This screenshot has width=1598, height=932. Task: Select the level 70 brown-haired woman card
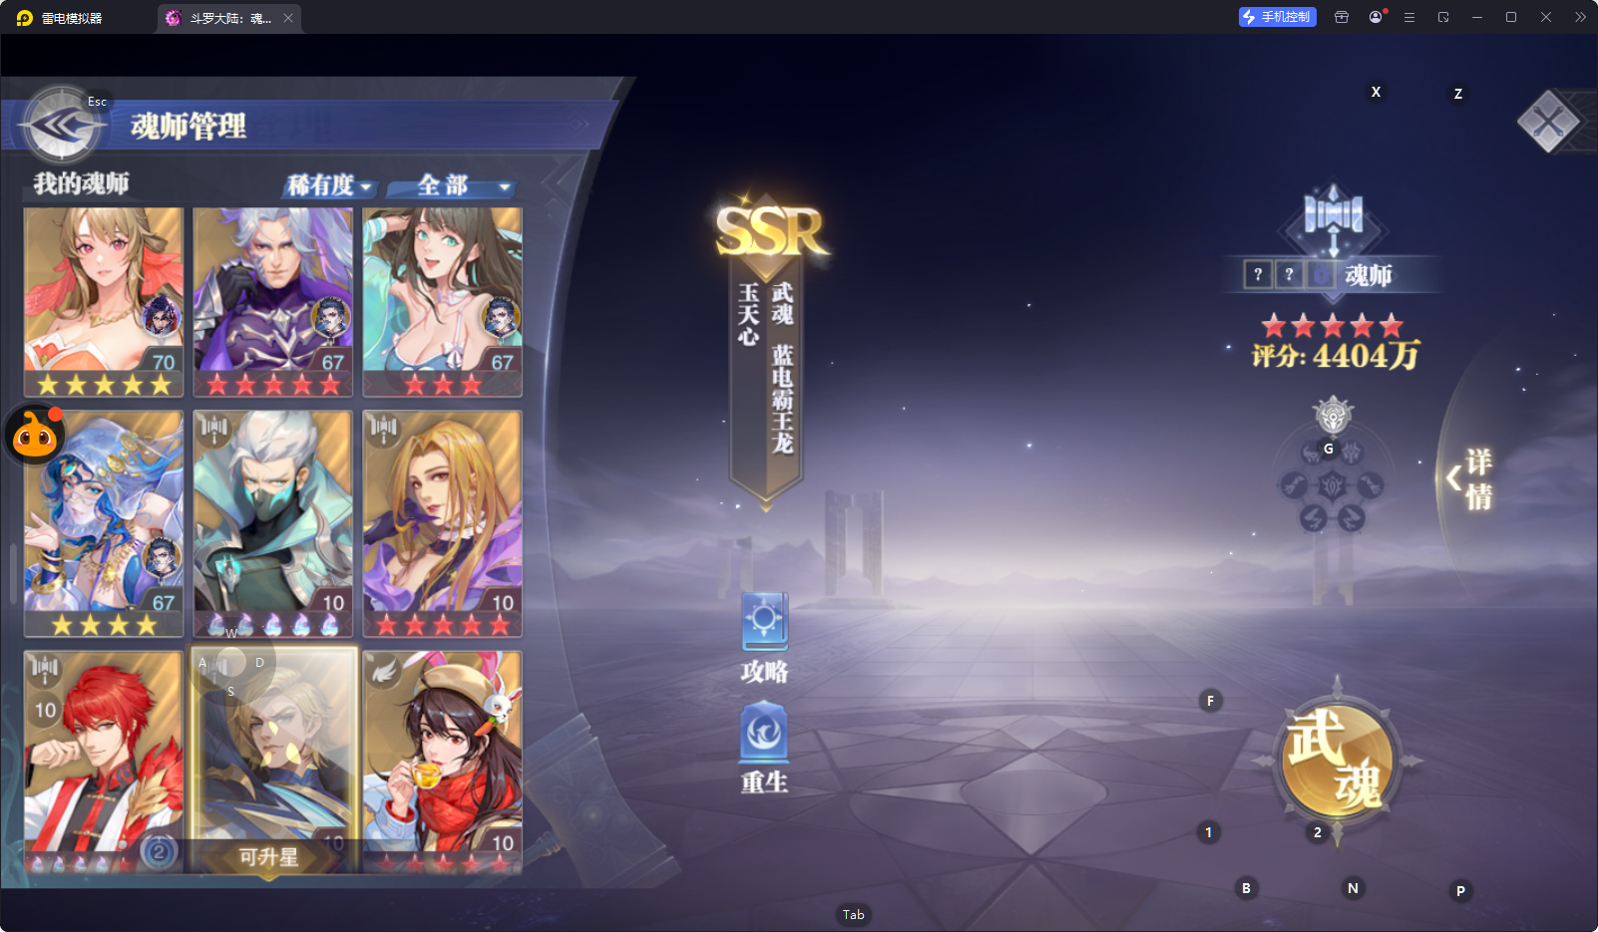coord(104,302)
